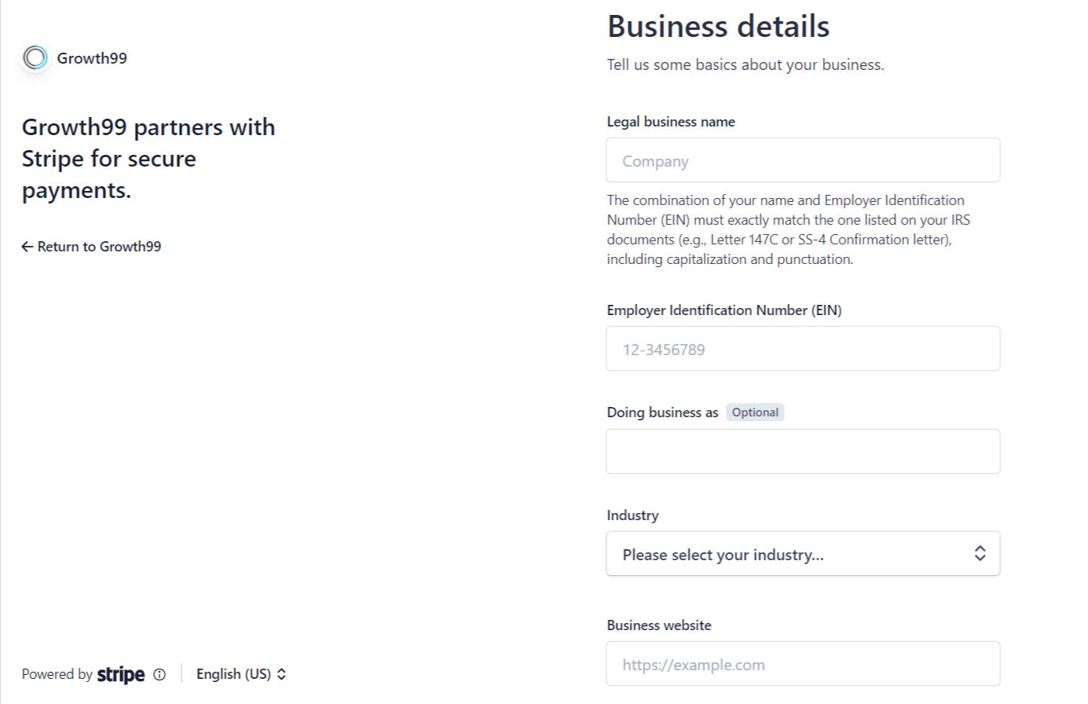Click the back arrow beside Return to Growth99
The width and height of the screenshot is (1088, 704).
coord(27,247)
